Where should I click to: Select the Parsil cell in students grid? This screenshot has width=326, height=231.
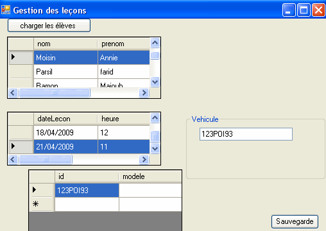[x=65, y=72]
